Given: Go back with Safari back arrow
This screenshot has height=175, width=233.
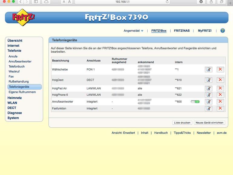Looking at the screenshot, I should [x=21, y=2].
